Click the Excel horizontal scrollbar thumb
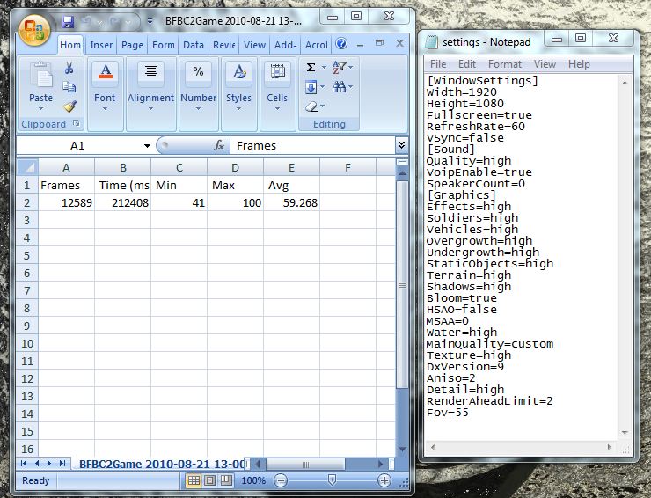This screenshot has width=651, height=498. (305, 464)
